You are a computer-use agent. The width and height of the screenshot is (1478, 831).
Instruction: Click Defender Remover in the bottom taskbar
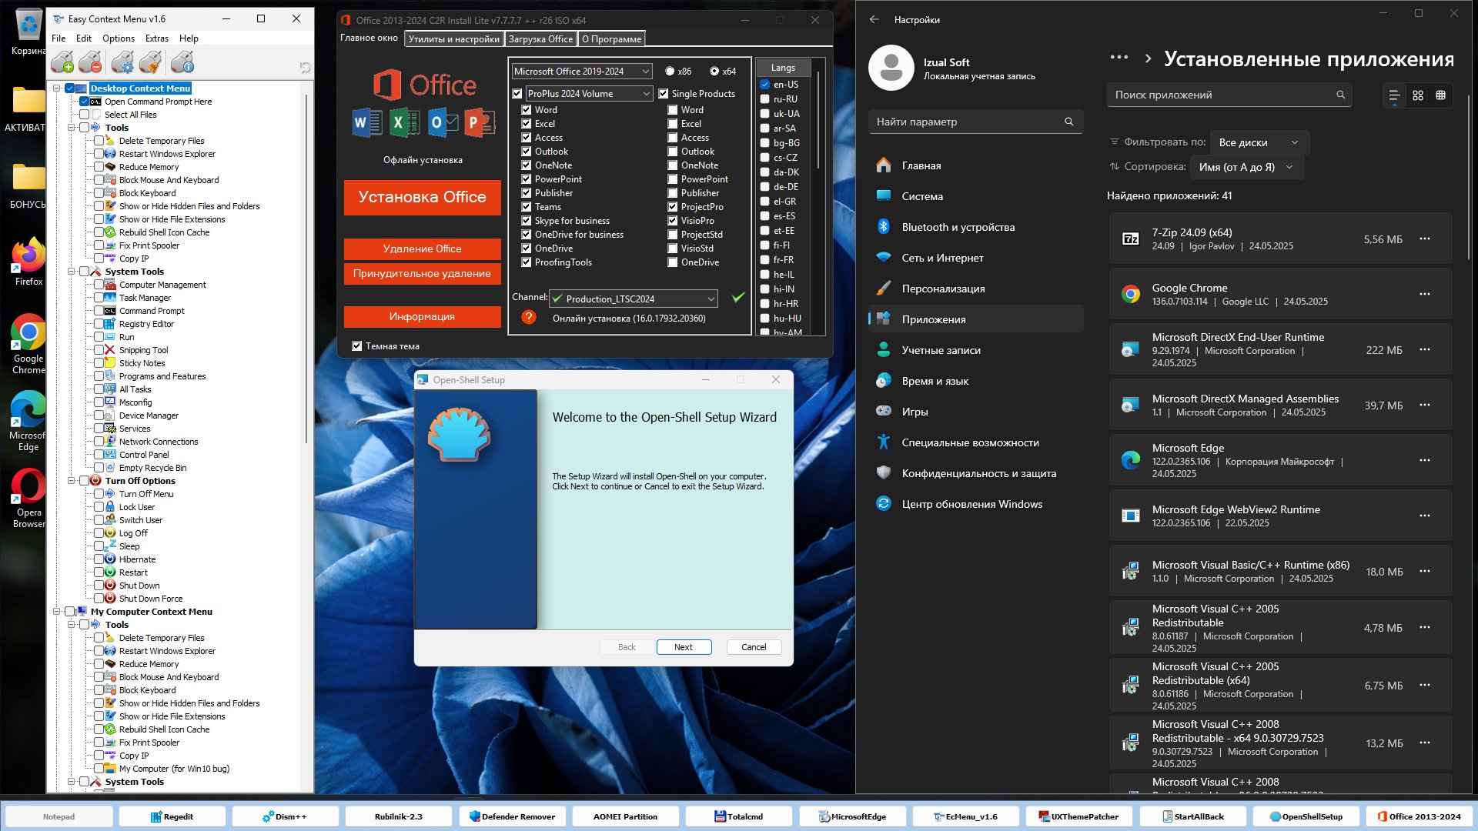pyautogui.click(x=512, y=816)
